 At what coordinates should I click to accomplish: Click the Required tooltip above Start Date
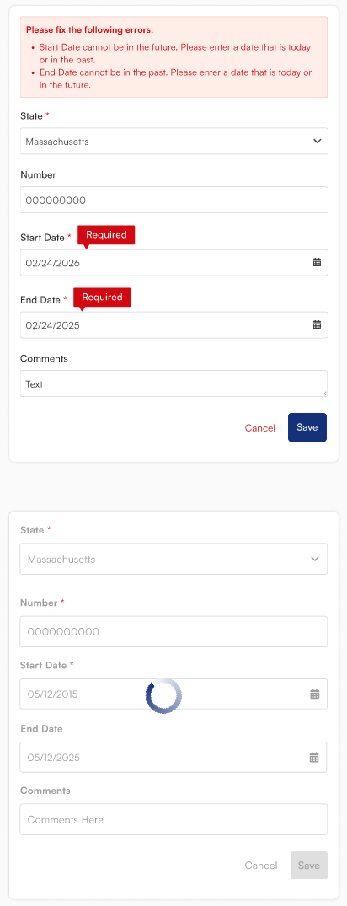pos(106,236)
